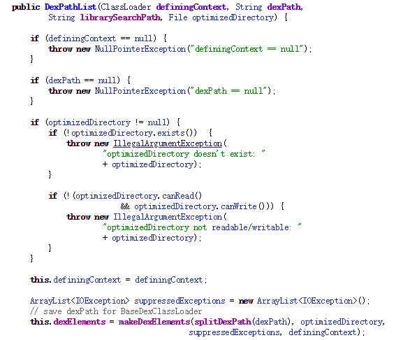Select the public keyword
410x340 pixels.
(26, 7)
